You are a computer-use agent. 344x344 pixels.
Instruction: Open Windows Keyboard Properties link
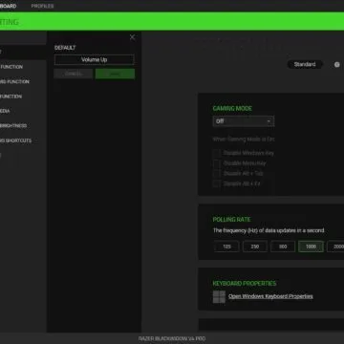pos(270,296)
